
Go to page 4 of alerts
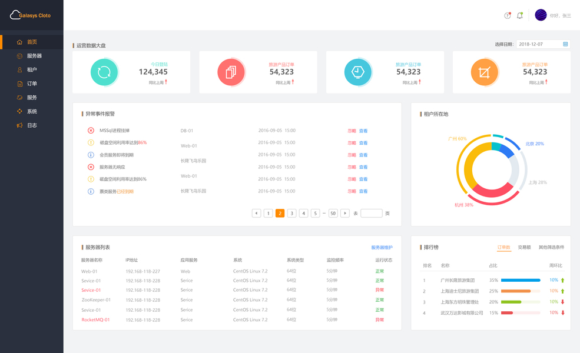coord(304,214)
